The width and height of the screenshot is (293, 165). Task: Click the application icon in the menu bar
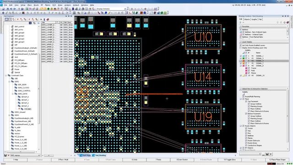point(1,5)
